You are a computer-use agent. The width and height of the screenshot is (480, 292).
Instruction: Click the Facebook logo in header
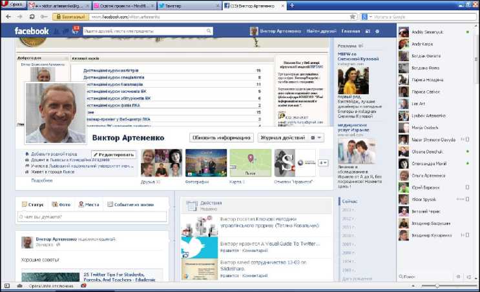[x=32, y=31]
